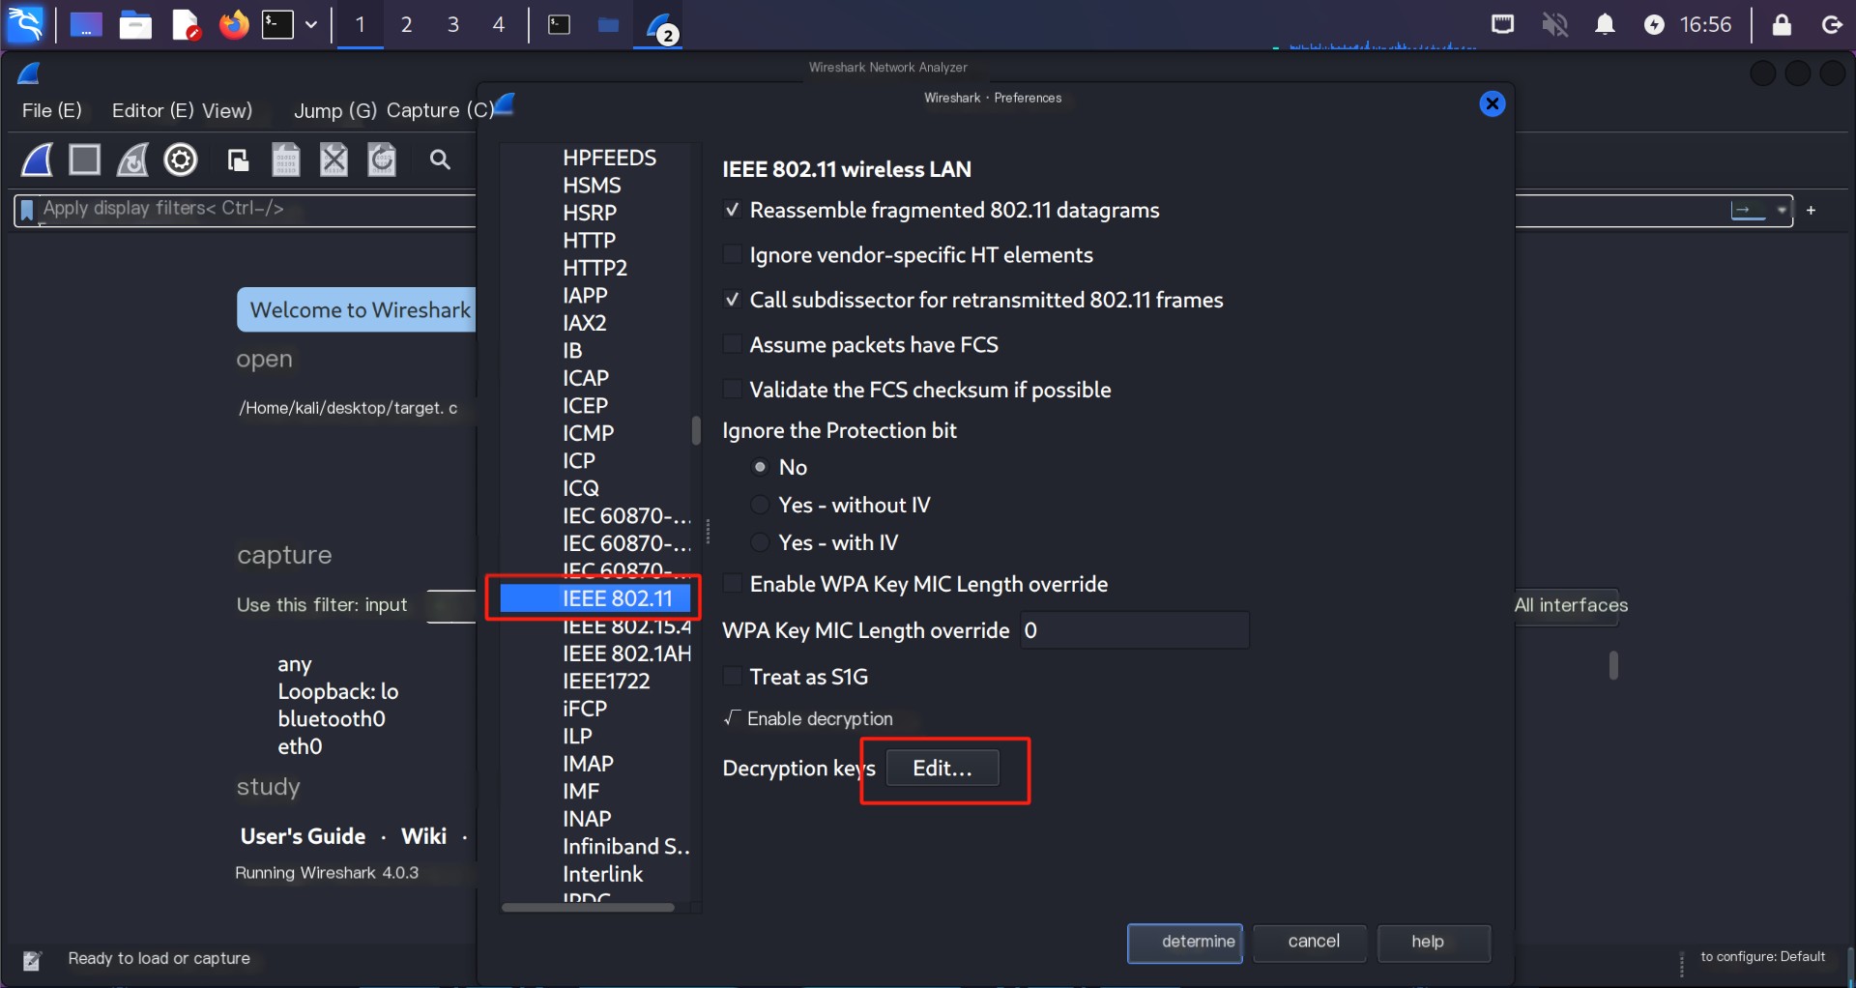This screenshot has width=1856, height=988.
Task: Click the Close capture file X icon
Action: pyautogui.click(x=333, y=160)
